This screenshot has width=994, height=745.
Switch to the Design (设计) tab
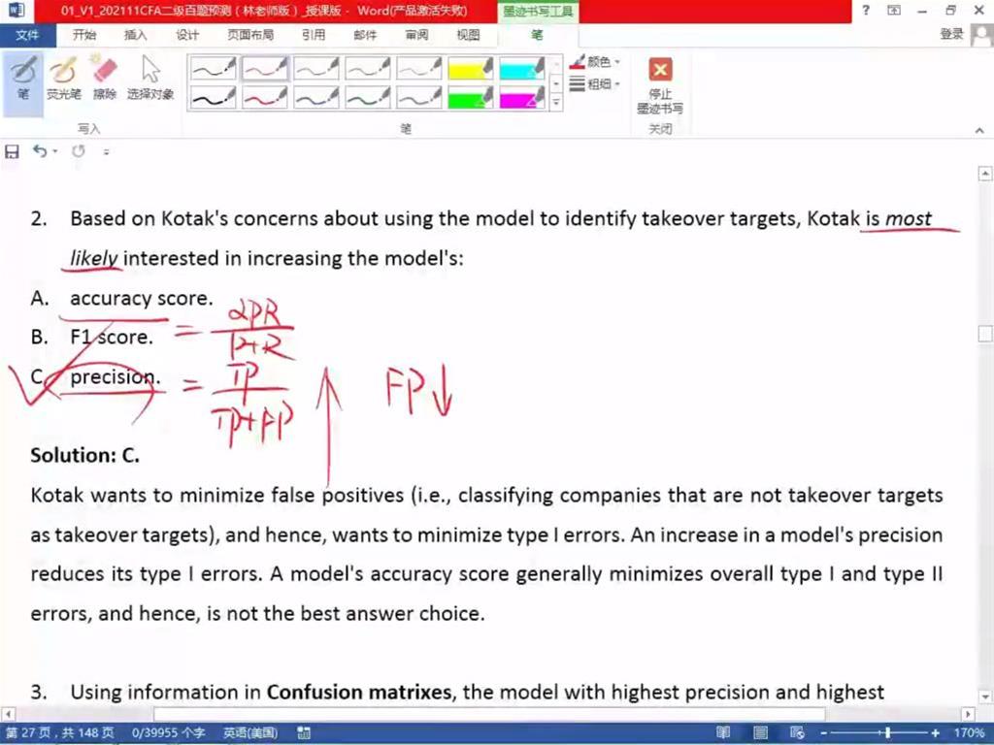pyautogui.click(x=187, y=35)
